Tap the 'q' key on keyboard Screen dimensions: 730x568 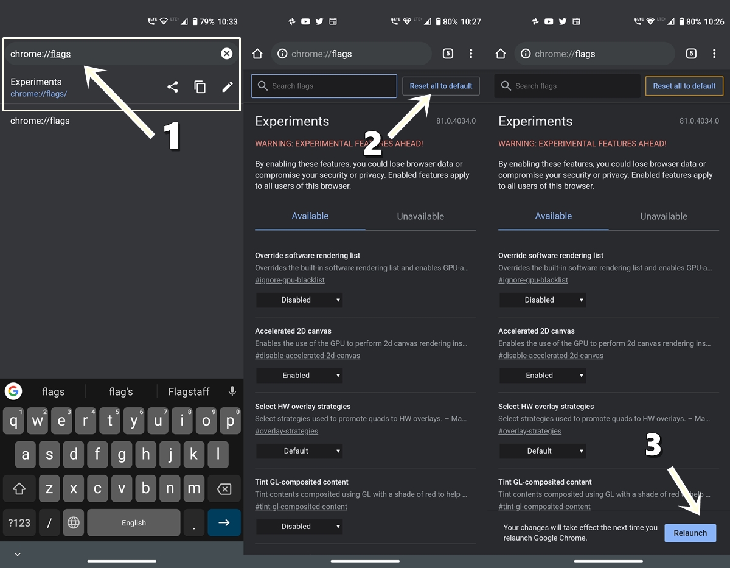(13, 421)
